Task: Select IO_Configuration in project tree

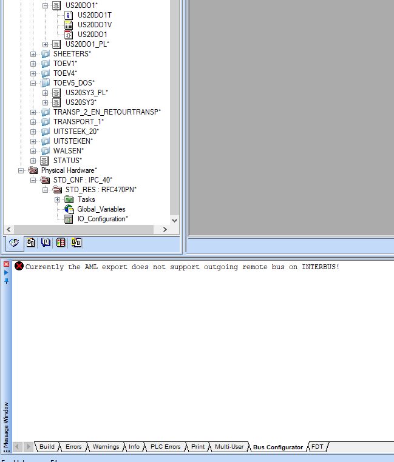Action: pyautogui.click(x=102, y=219)
